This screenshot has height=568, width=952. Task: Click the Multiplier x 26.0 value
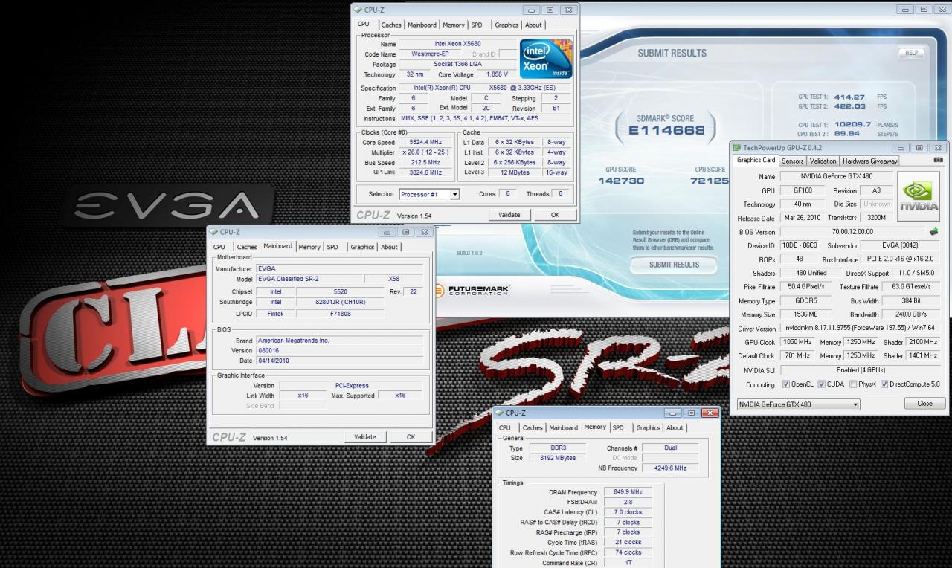[x=425, y=152]
